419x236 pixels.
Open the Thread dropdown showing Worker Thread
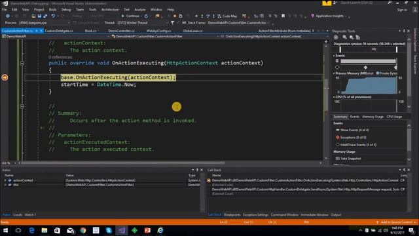point(143,23)
